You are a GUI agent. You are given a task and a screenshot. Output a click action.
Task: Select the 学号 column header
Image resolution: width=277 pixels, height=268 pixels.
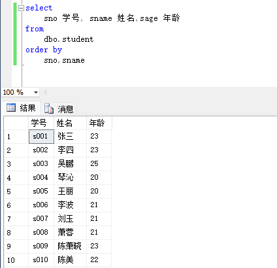pyautogui.click(x=41, y=123)
